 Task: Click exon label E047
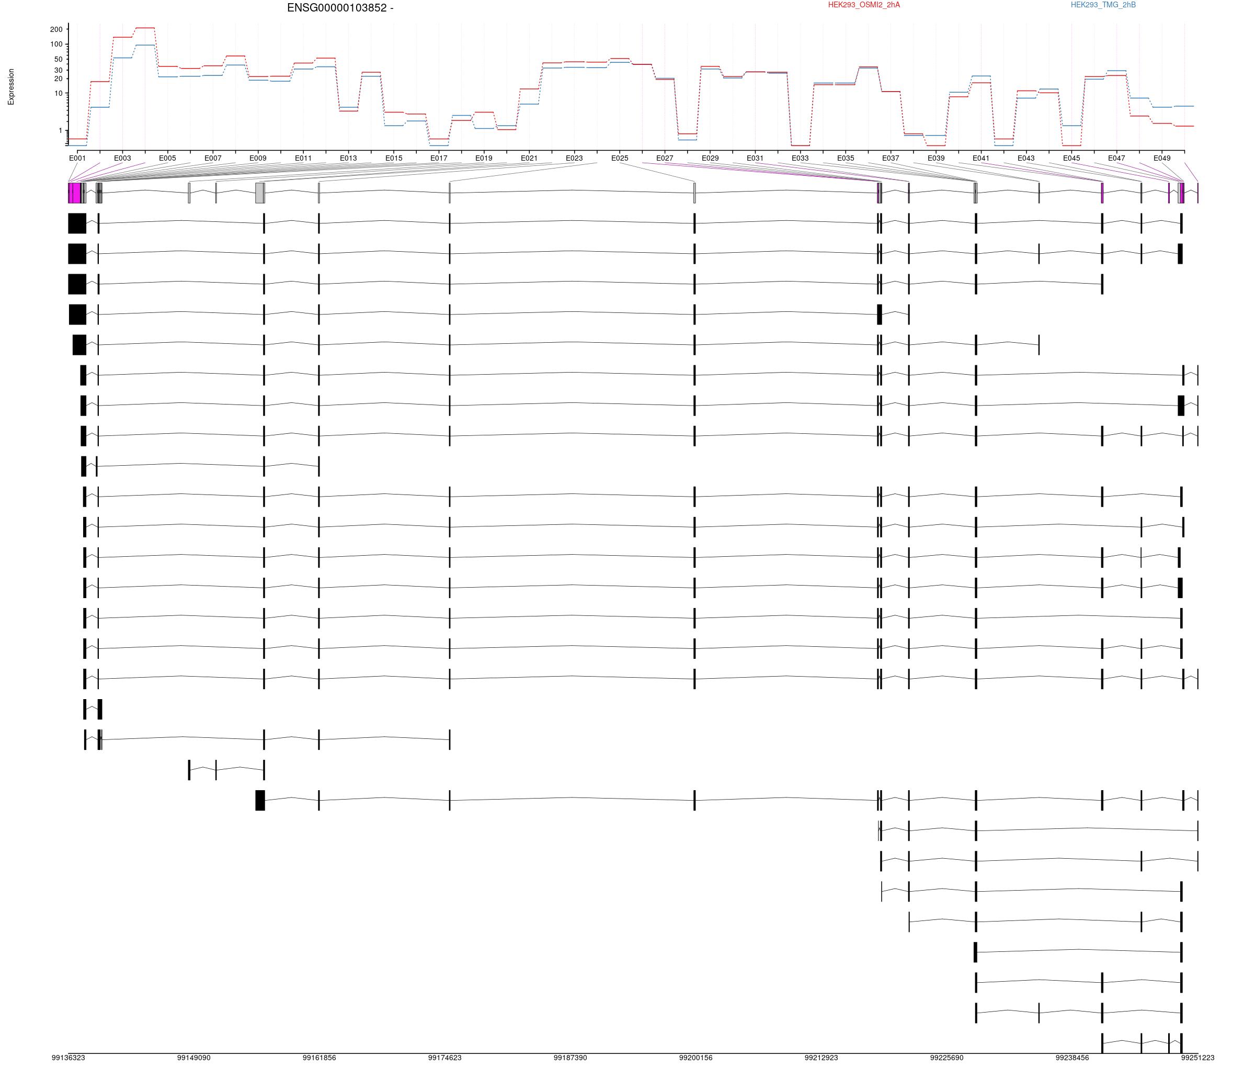(x=1116, y=159)
